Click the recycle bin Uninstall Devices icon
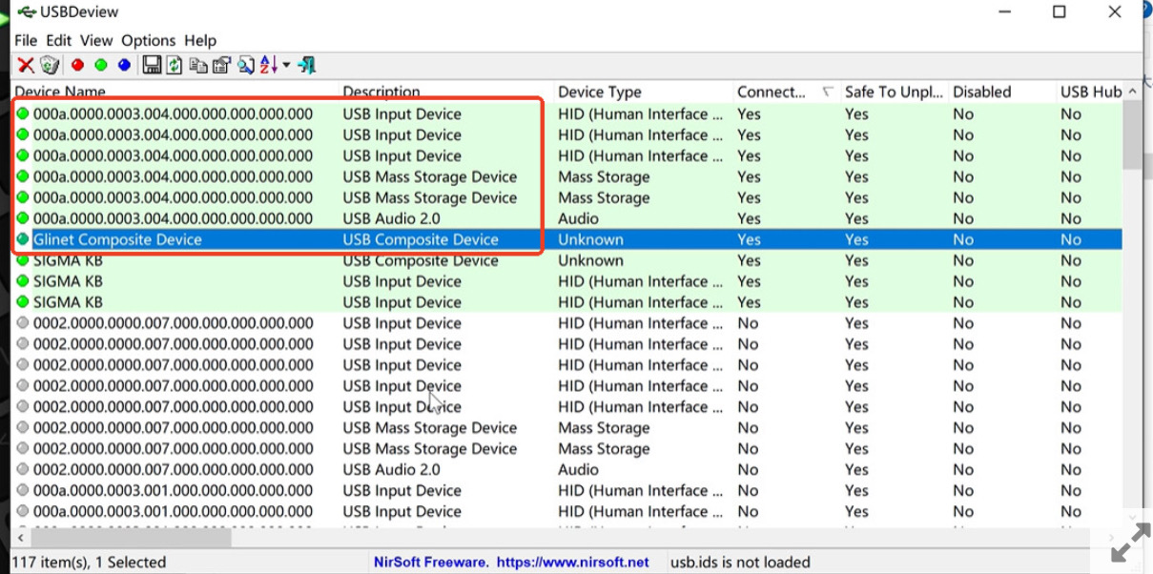The width and height of the screenshot is (1153, 574). click(x=50, y=65)
